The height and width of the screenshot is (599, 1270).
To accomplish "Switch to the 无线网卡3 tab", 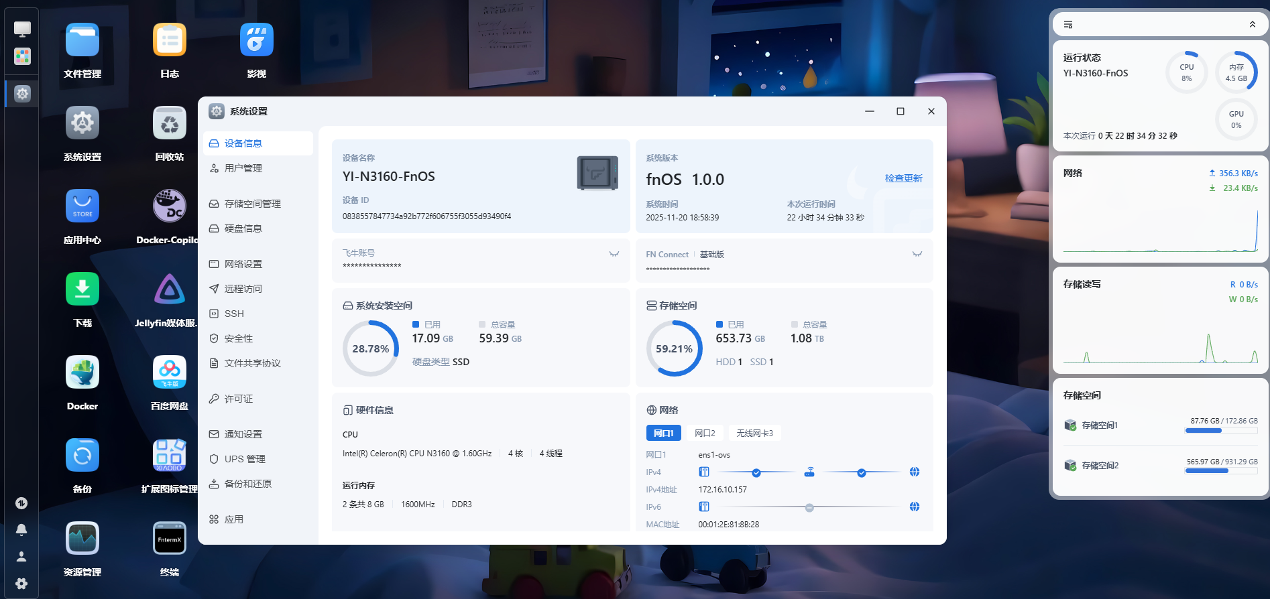I will 754,434.
